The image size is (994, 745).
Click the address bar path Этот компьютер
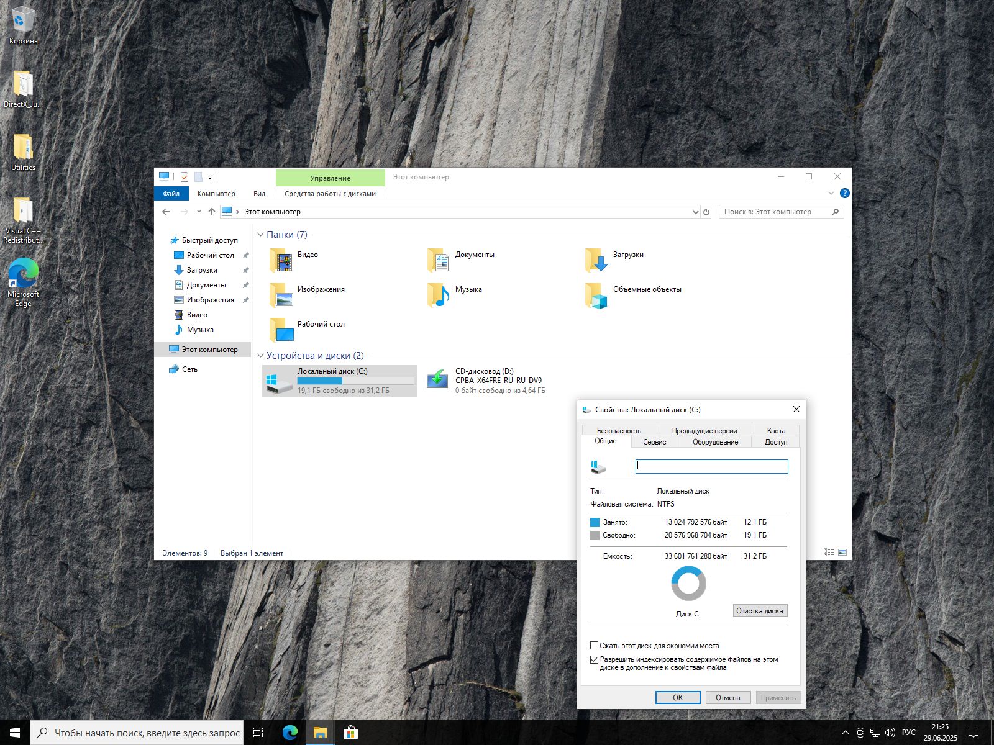tap(272, 212)
